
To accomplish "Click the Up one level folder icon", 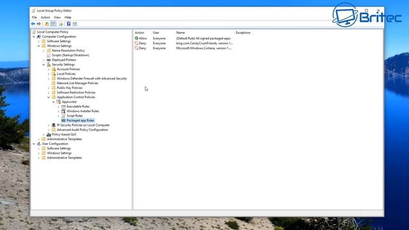I will coord(47,24).
